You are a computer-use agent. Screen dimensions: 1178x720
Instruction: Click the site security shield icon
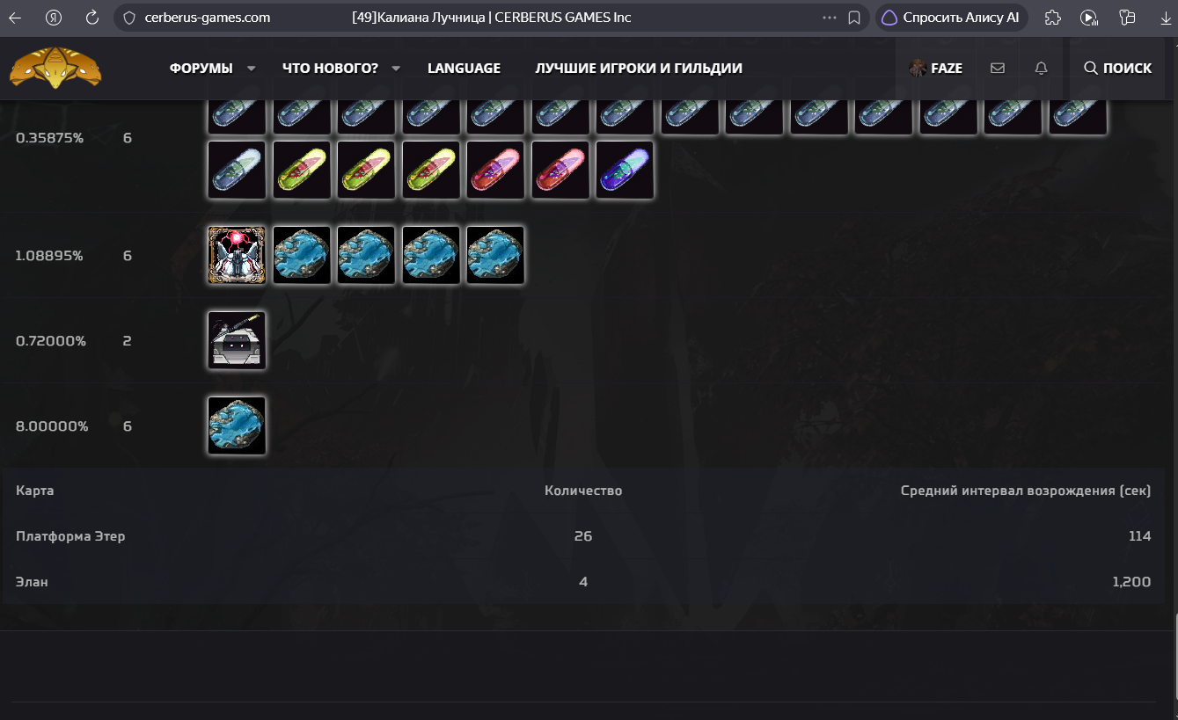click(x=128, y=18)
